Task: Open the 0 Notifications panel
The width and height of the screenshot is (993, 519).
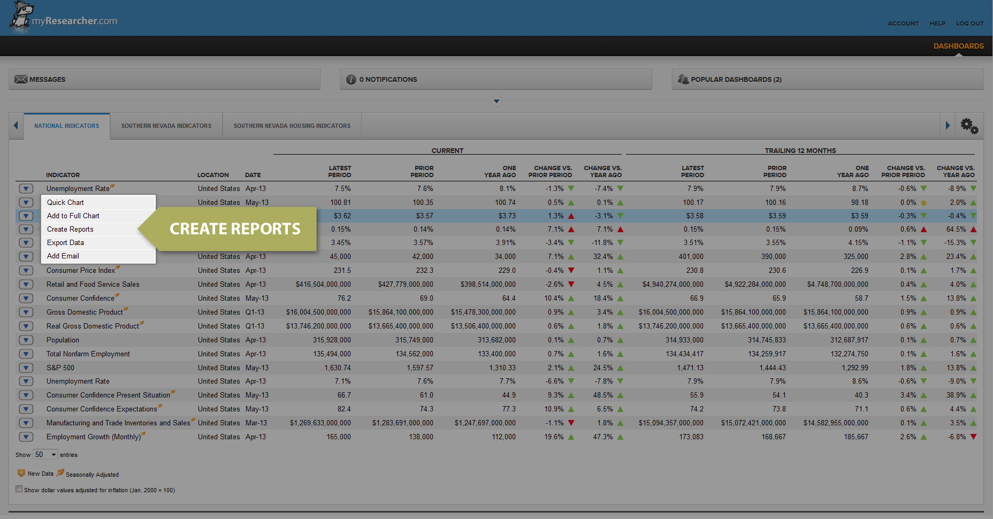Action: point(496,79)
